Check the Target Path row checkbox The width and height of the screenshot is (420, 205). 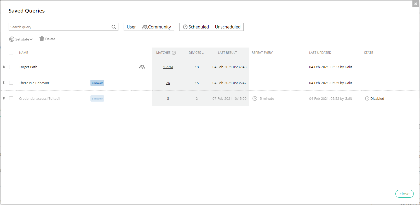pos(11,67)
